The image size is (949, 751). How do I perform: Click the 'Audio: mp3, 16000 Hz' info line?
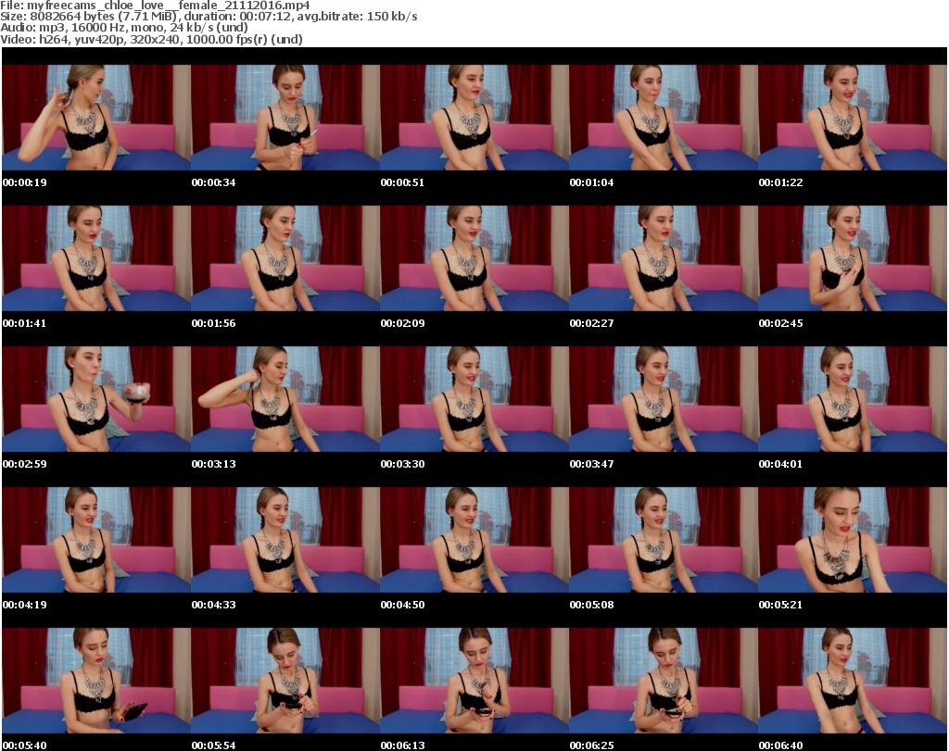tap(124, 28)
